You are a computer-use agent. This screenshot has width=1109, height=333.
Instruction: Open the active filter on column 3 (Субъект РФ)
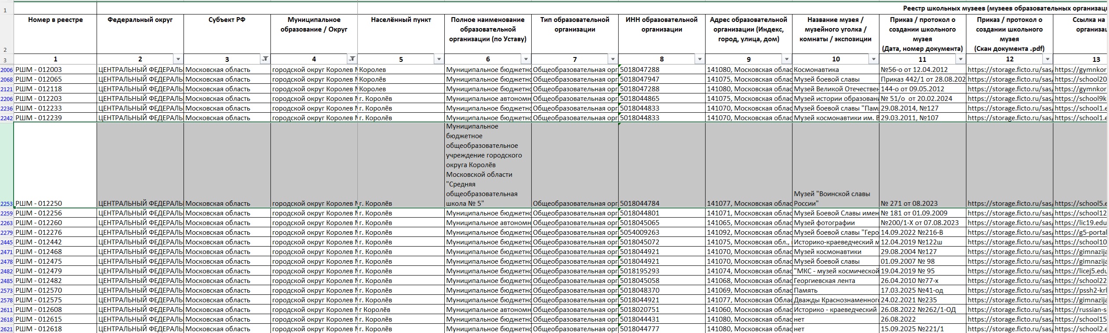point(265,59)
